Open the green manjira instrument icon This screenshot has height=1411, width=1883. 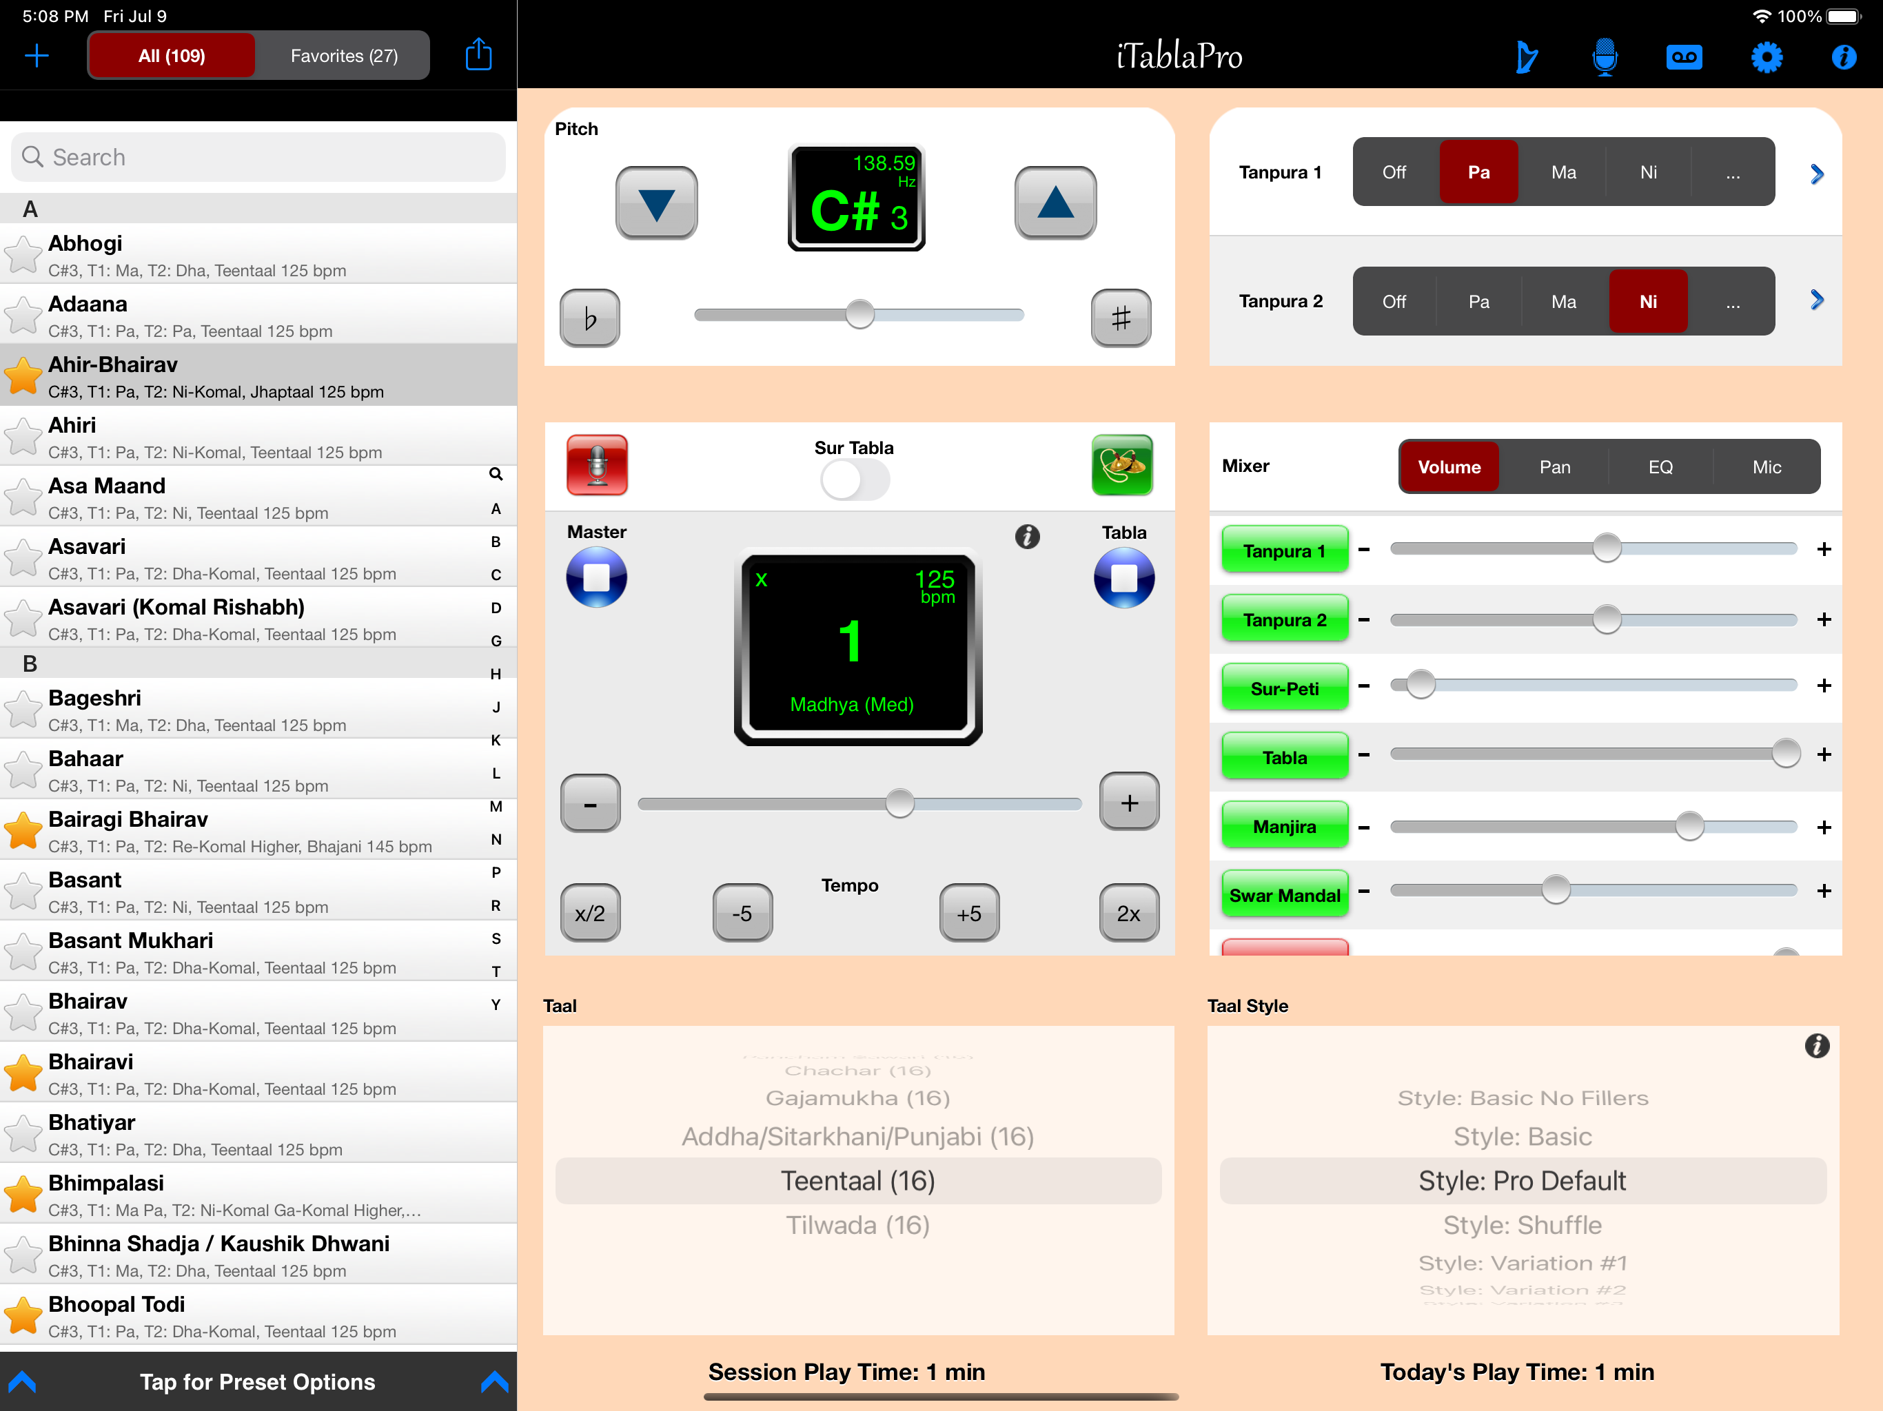(x=1121, y=464)
